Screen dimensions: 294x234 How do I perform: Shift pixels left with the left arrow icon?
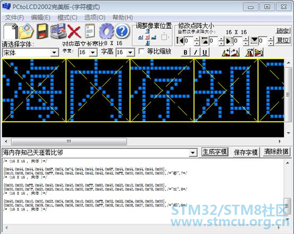[141, 37]
